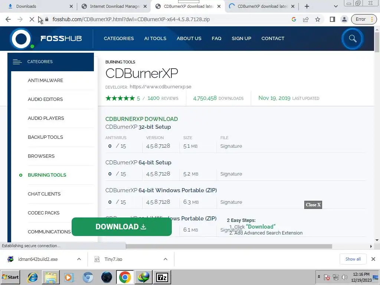380x285 pixels.
Task: Show hidden tray icons arrow
Action: [x=319, y=277]
